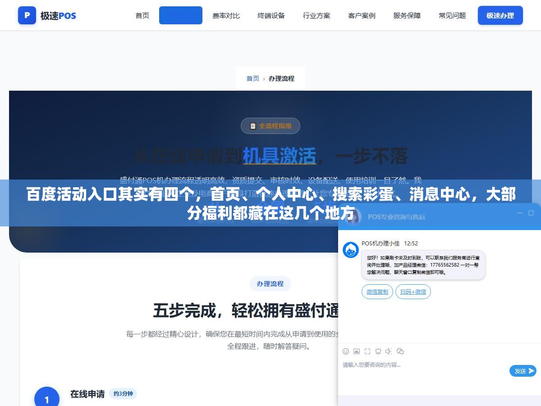The width and height of the screenshot is (541, 406).
Task: Select the highlighted blank blue nav tab
Action: [x=181, y=15]
